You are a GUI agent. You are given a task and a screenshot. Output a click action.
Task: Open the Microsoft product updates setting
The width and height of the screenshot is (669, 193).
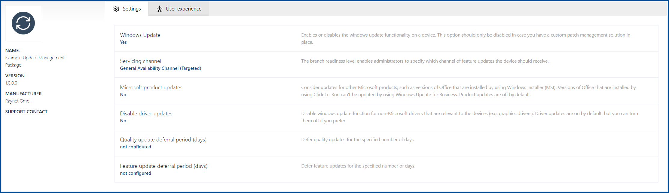151,87
